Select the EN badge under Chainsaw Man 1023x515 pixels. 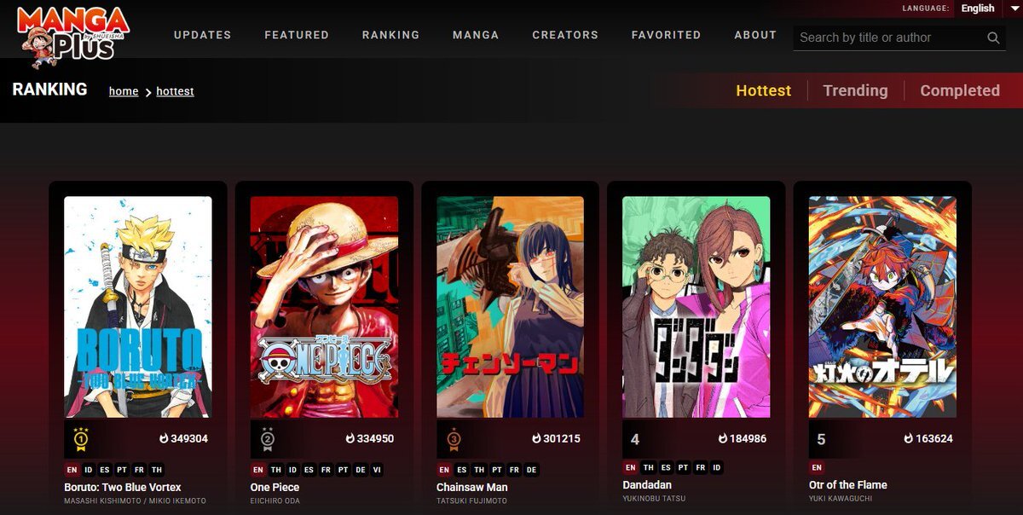pos(443,470)
